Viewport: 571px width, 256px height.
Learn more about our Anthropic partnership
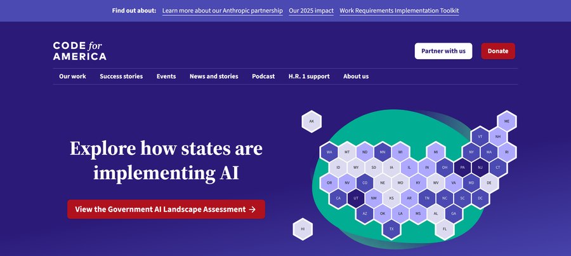(x=223, y=11)
